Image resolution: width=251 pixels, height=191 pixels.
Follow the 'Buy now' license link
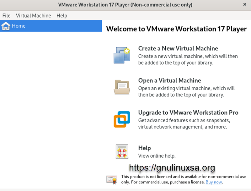coord(214,182)
